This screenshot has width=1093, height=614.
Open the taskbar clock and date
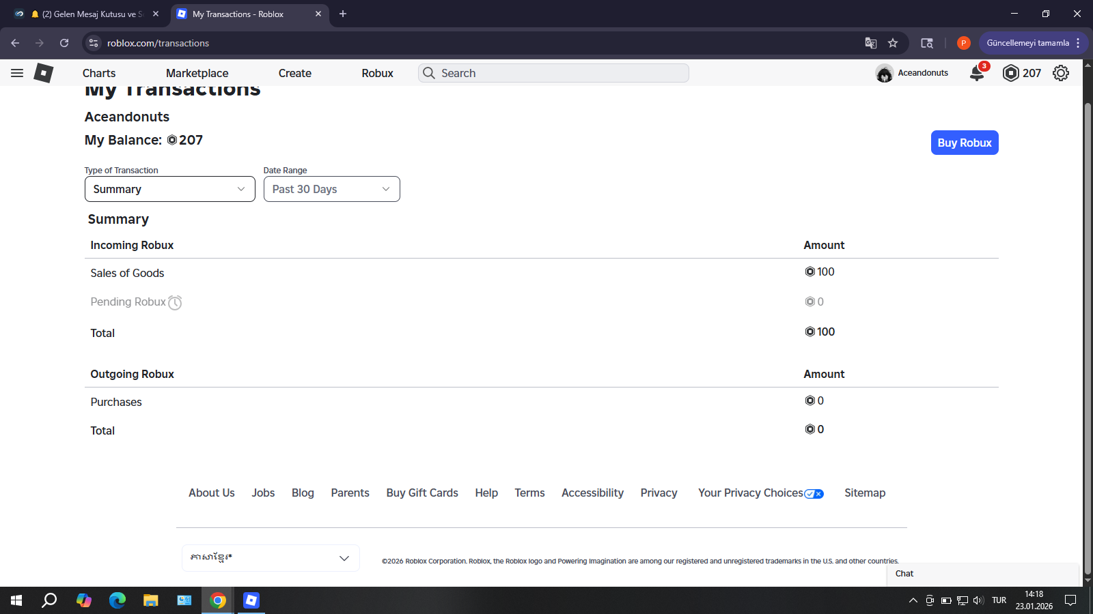pyautogui.click(x=1034, y=600)
